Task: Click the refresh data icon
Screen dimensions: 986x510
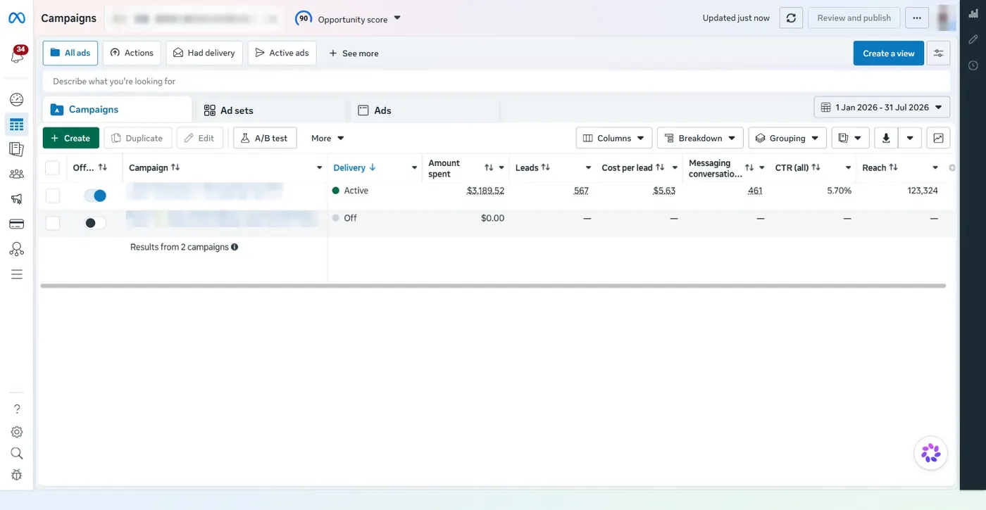Action: point(791,18)
